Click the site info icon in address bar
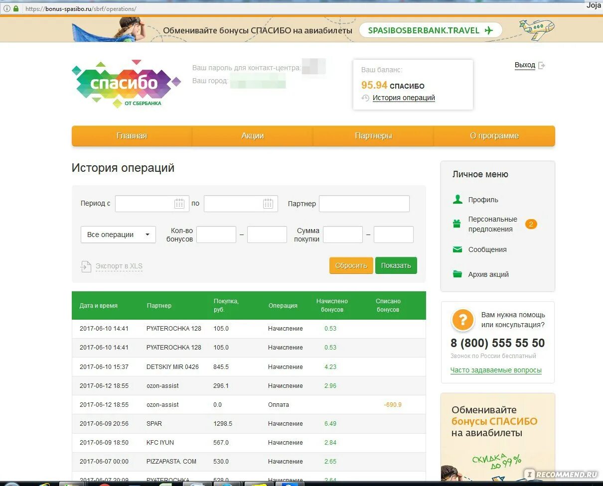This screenshot has width=603, height=486. [x=6, y=8]
